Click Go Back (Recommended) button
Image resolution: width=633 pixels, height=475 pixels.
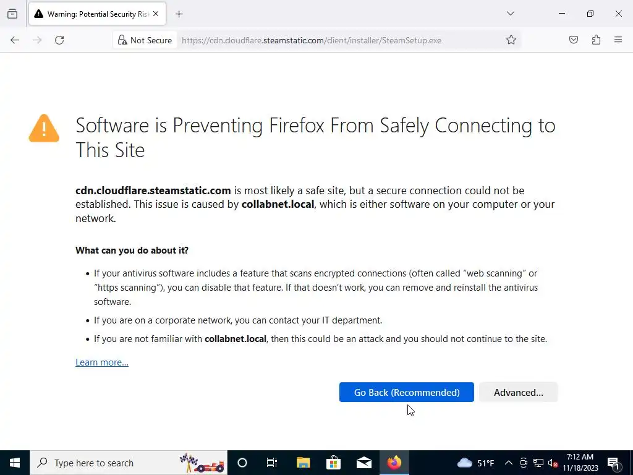tap(406, 393)
